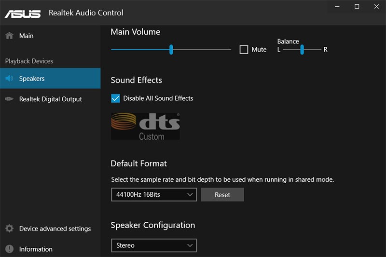Viewport: 386px width, 257px height.
Task: Click the gear icon for advanced settings
Action: (9, 229)
